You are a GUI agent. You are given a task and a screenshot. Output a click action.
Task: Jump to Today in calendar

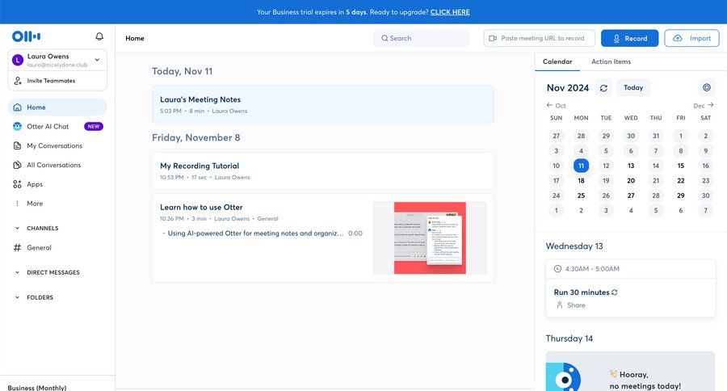pos(633,88)
